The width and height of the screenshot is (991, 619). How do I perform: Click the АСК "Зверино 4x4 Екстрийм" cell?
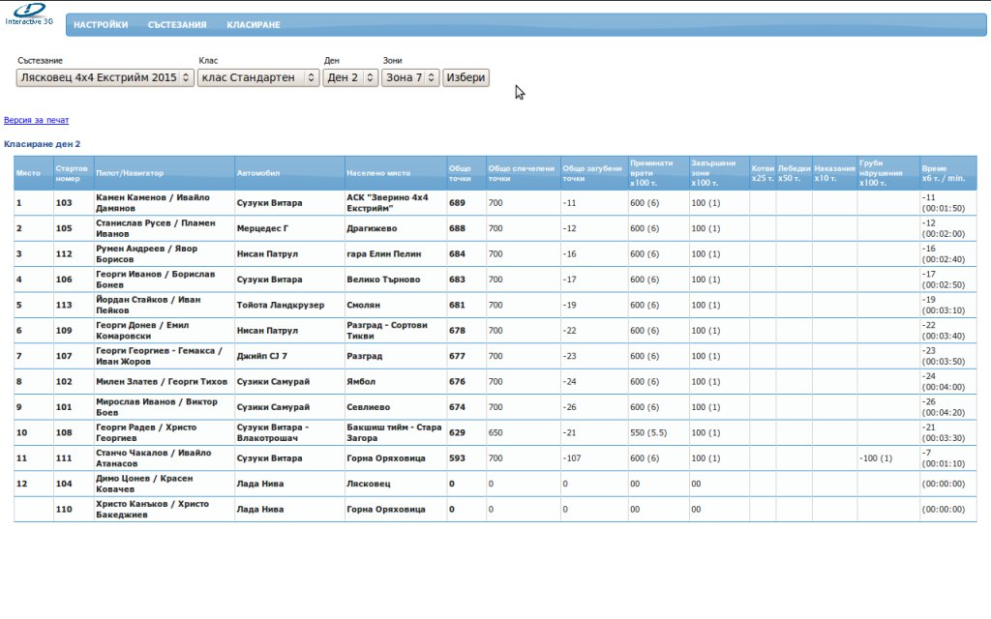[x=396, y=203]
